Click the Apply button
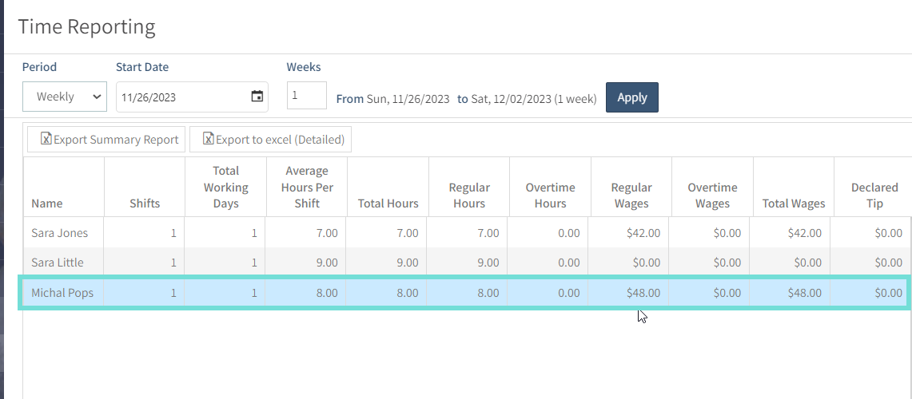The width and height of the screenshot is (912, 399). 632,97
